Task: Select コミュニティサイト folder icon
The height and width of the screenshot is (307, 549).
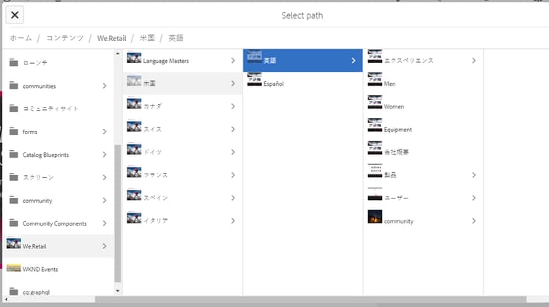Action: point(14,108)
